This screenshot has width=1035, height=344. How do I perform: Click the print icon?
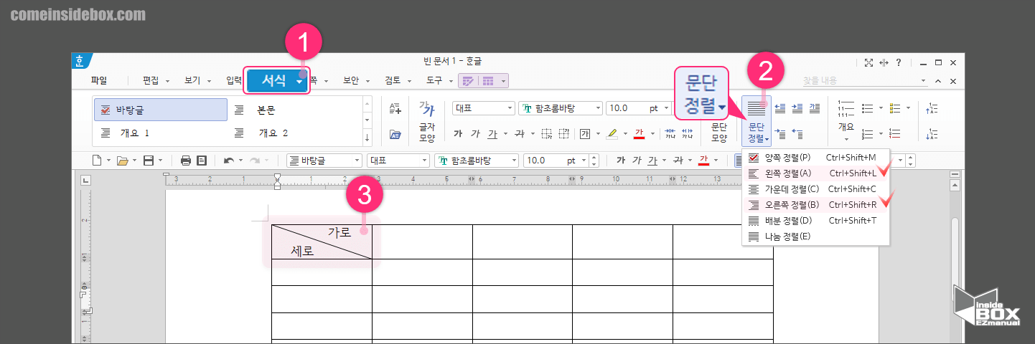coord(186,161)
